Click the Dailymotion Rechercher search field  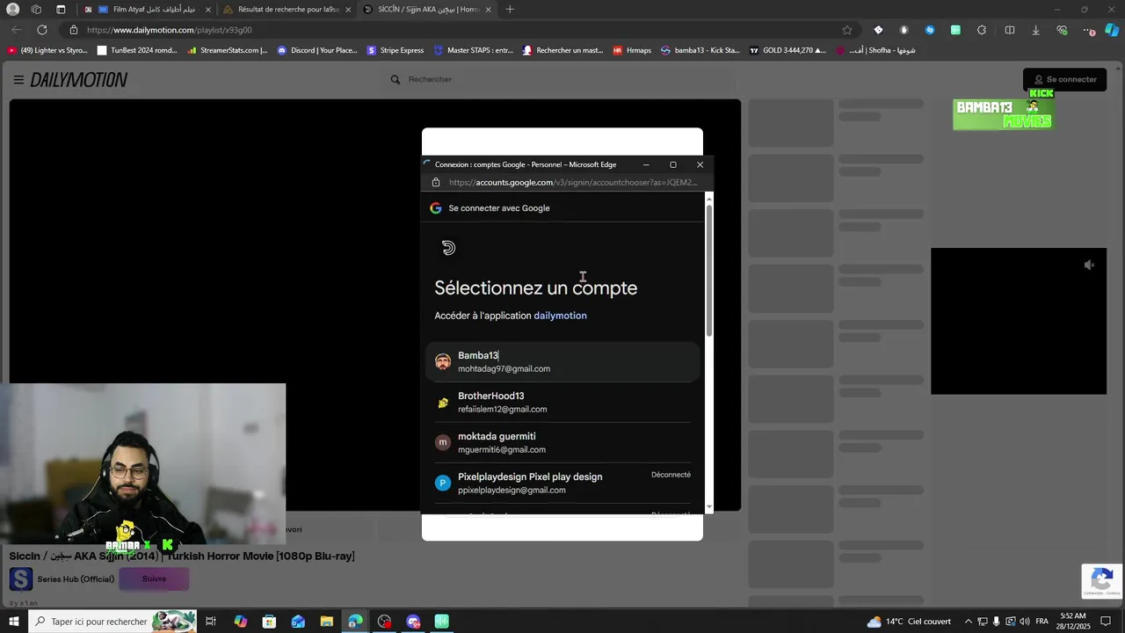(562, 79)
